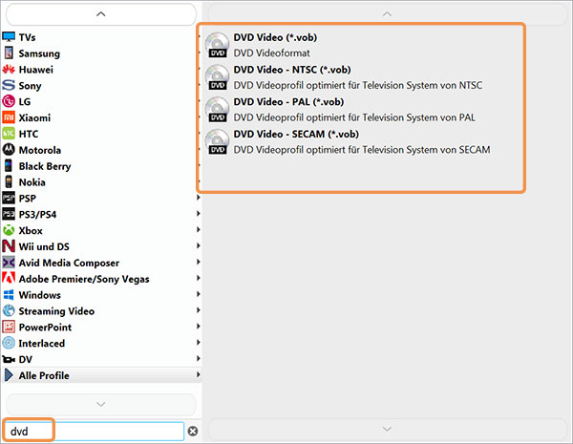Click the Avid Media Composer icon
This screenshot has width=573, height=444.
[9, 263]
